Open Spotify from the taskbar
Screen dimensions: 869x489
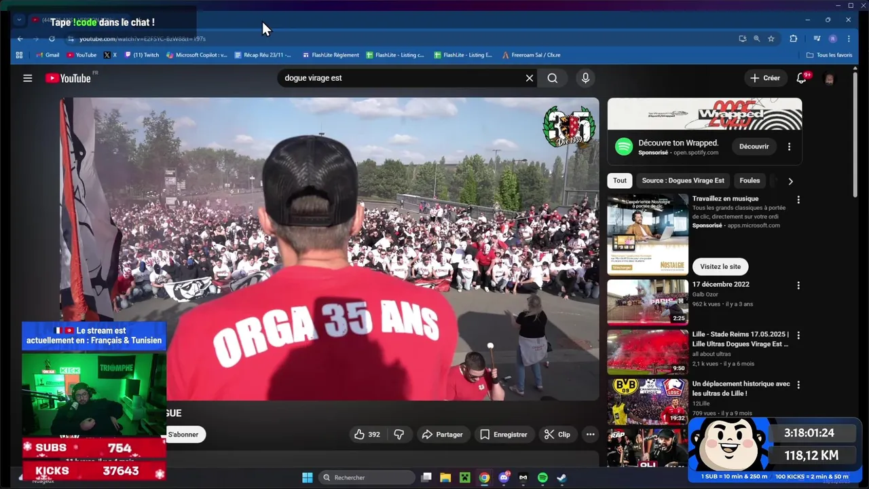(542, 477)
